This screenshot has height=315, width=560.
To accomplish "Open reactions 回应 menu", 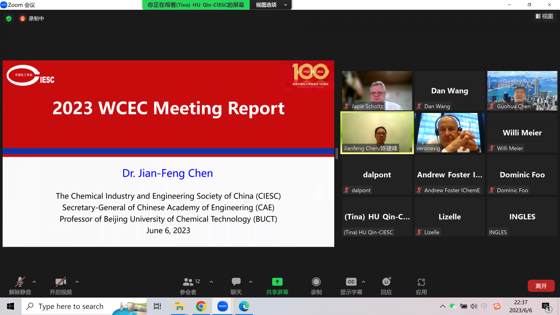I will (386, 286).
